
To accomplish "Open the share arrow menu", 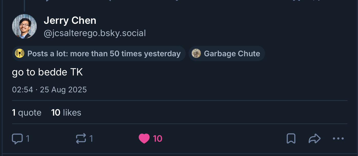I will (314, 139).
